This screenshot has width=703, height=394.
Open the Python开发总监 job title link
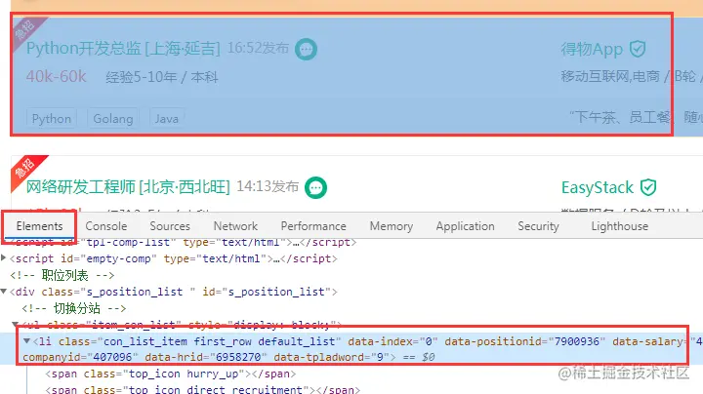[x=123, y=49]
